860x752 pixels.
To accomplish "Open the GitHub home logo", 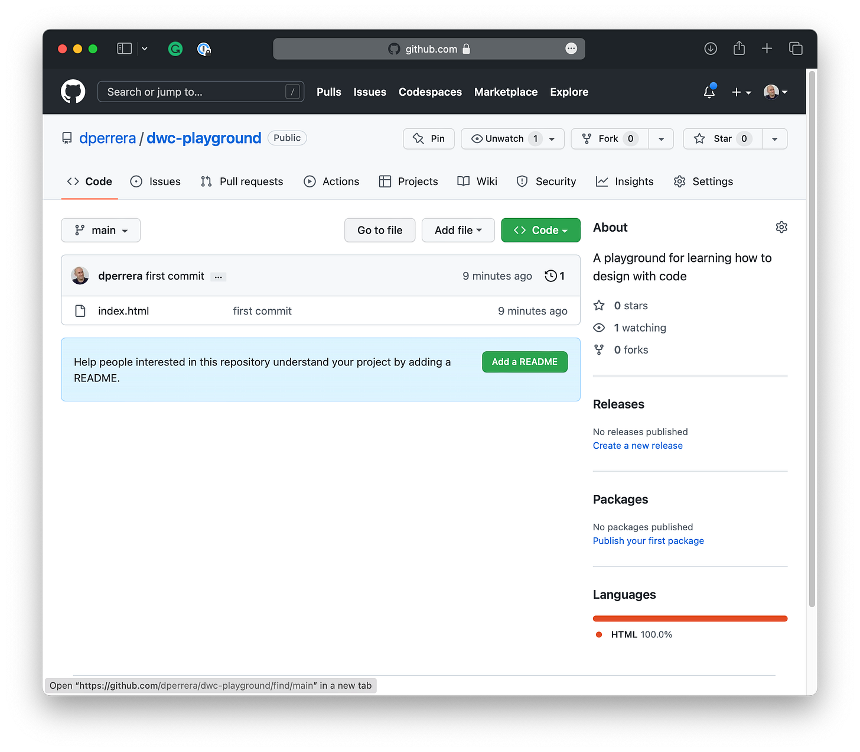I will [73, 92].
